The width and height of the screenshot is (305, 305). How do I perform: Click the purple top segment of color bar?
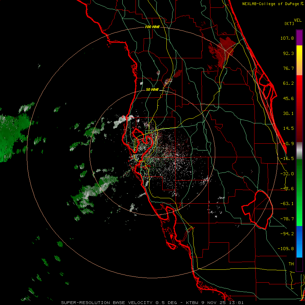pyautogui.click(x=299, y=38)
